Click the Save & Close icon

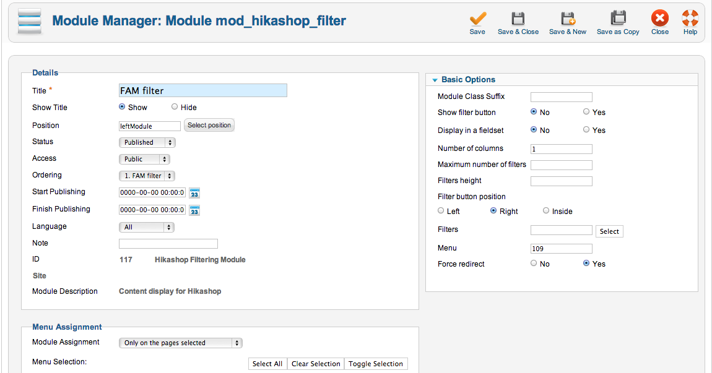pyautogui.click(x=518, y=19)
